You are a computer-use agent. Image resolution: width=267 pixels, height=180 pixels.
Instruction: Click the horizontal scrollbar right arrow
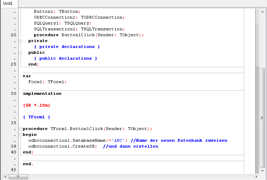[x=256, y=177]
